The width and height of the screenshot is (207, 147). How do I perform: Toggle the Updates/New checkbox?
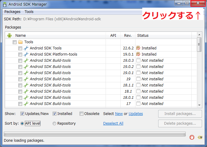click(x=22, y=114)
